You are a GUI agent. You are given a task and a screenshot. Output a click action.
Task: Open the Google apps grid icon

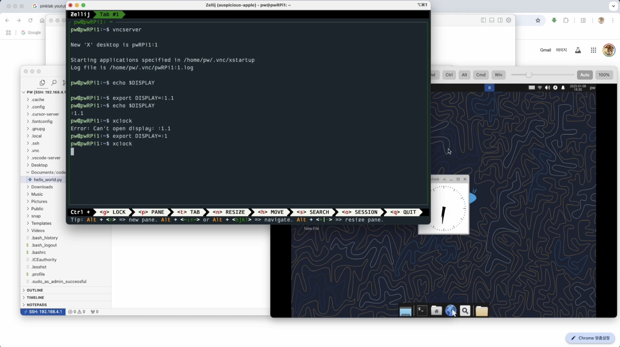tap(593, 50)
